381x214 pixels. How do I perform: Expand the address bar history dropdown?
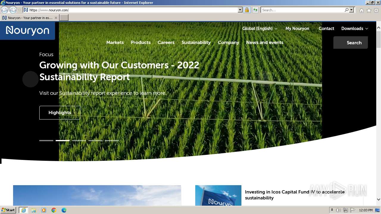240,10
